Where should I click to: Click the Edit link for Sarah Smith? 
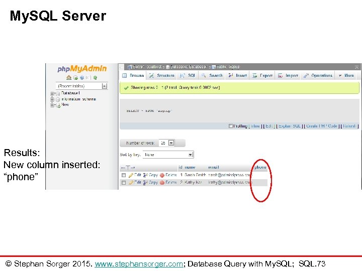138,175
